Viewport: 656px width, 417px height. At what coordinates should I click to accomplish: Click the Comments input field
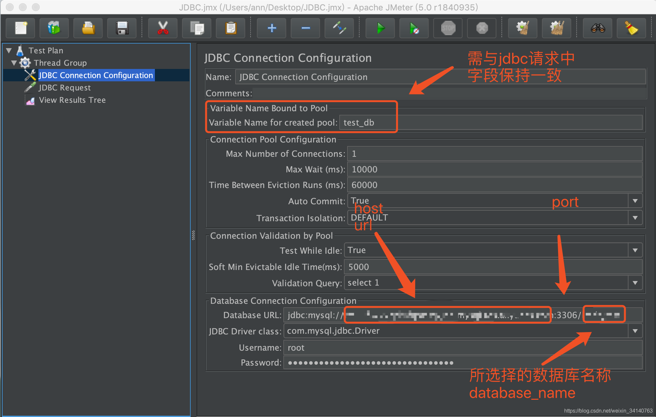click(449, 93)
